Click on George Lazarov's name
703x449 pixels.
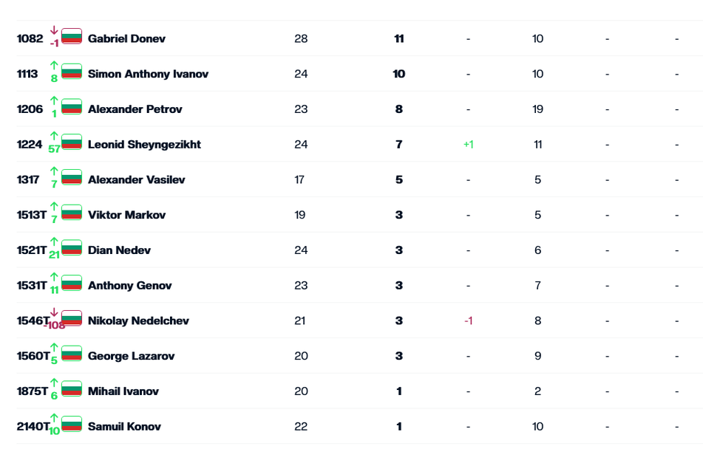(131, 356)
